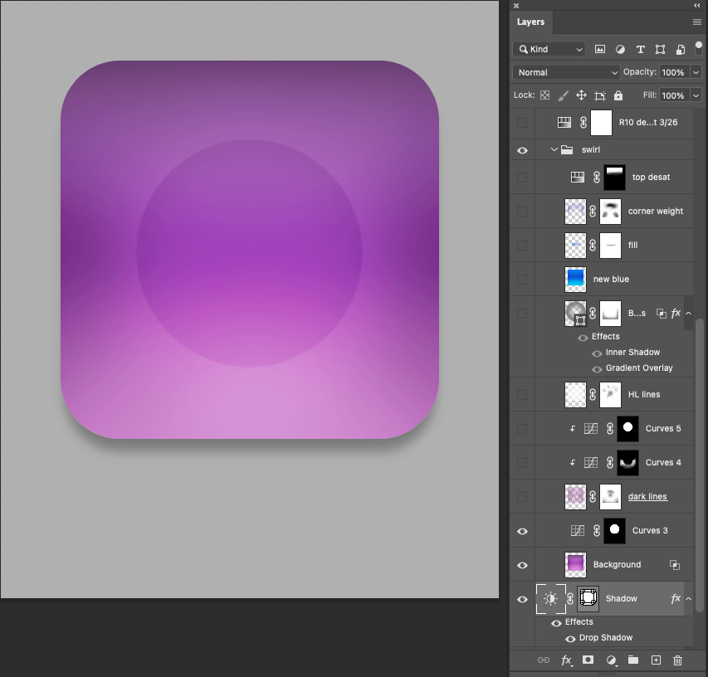Filter for adjustment layers icon
This screenshot has height=677, width=708.
620,50
